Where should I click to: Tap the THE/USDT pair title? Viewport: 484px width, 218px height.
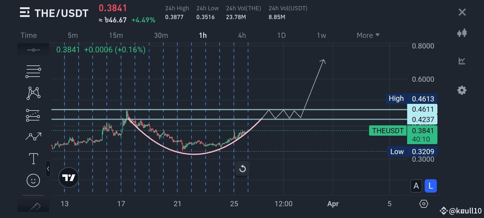click(x=61, y=13)
